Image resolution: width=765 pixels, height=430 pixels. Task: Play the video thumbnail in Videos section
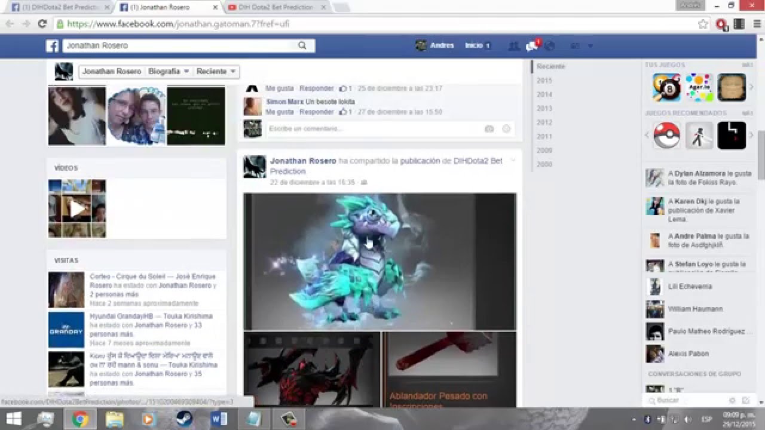(77, 208)
